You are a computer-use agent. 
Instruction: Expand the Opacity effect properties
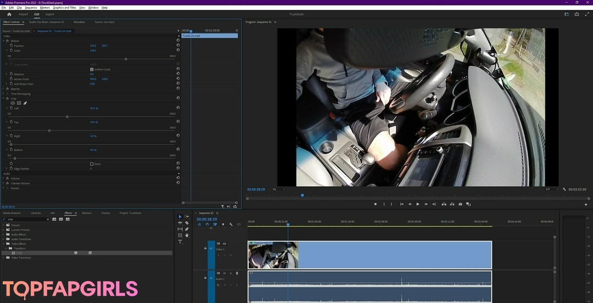[x=3, y=89]
